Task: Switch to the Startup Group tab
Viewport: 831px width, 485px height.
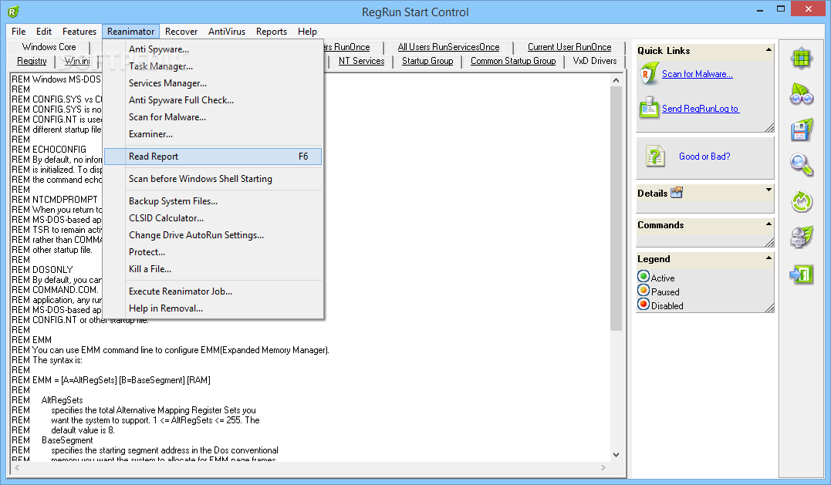Action: point(427,61)
